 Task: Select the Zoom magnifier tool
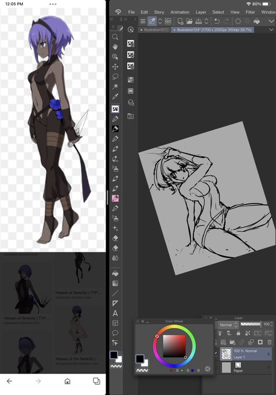115,37
